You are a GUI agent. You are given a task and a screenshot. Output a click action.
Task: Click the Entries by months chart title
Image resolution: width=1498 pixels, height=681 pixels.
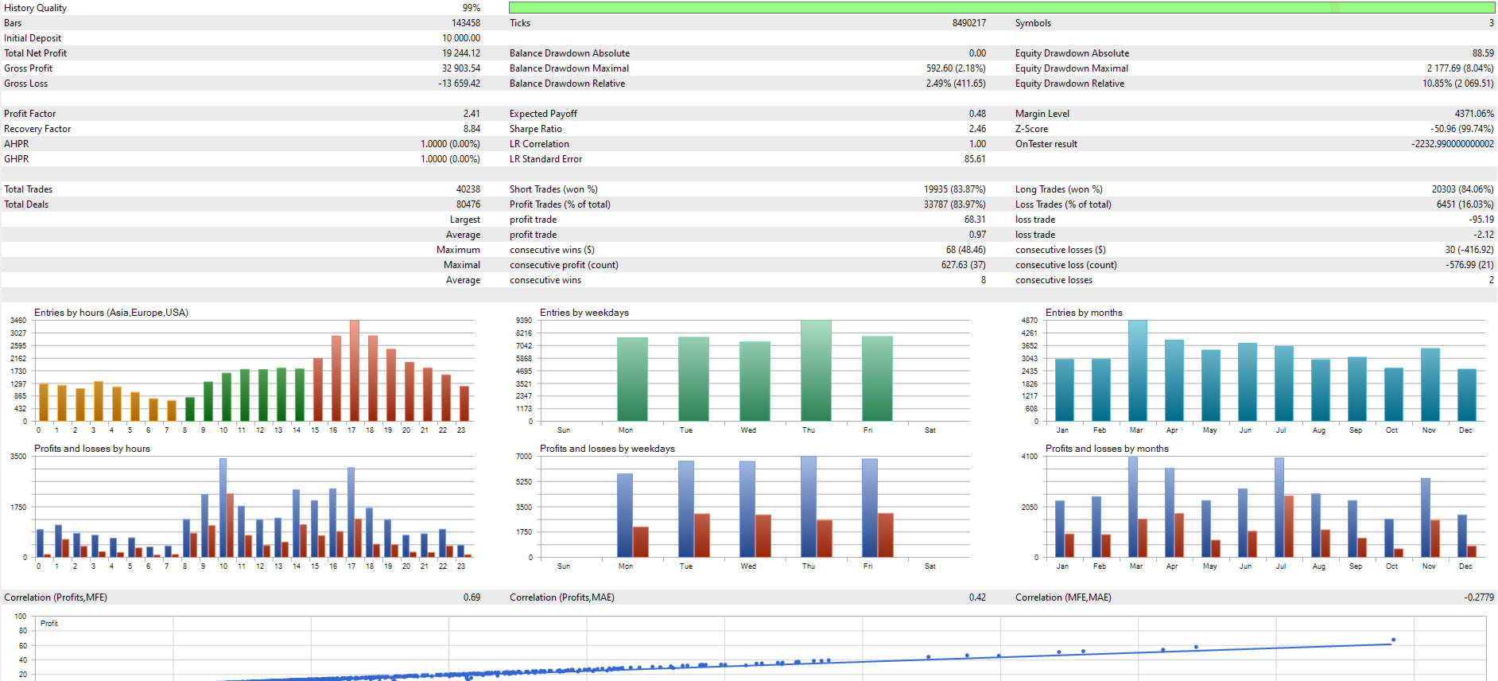pyautogui.click(x=1084, y=313)
